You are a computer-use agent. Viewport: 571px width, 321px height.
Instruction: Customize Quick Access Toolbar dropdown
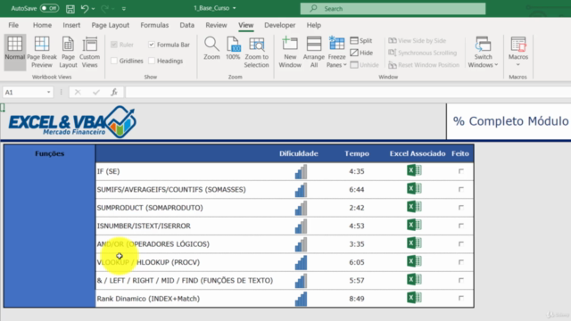[x=124, y=8]
